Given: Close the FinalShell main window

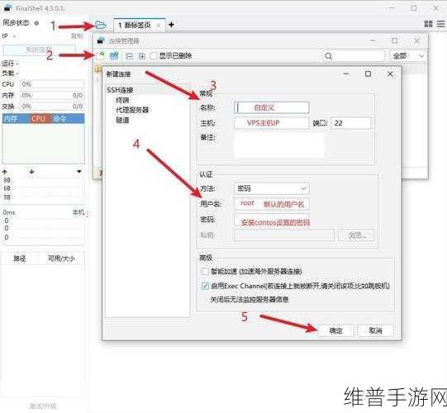Looking at the screenshot, I should pos(436,8).
